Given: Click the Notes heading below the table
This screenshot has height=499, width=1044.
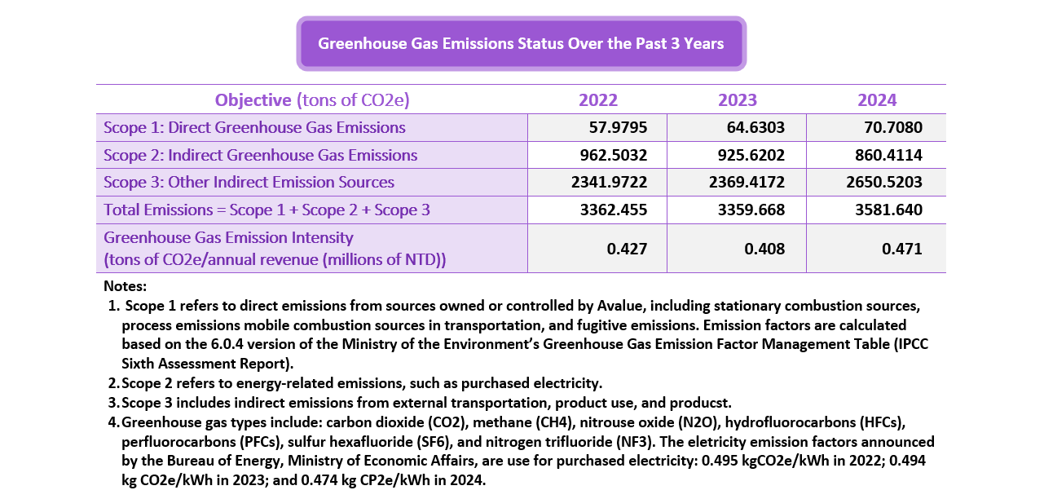Looking at the screenshot, I should point(125,287).
